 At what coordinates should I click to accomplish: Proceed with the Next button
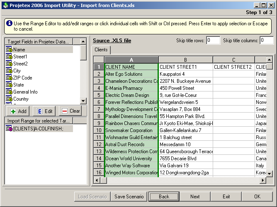195,197
